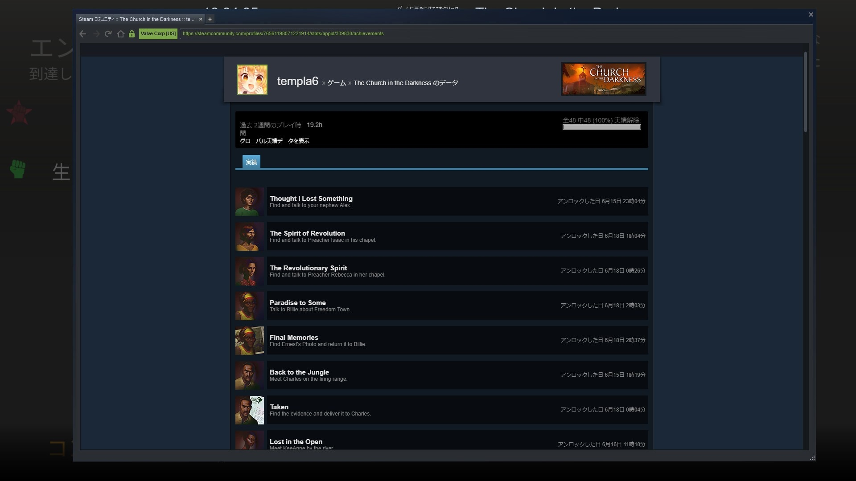This screenshot has width=856, height=481.
Task: Click the page vertical scrollbar thumb
Action: pos(806,92)
